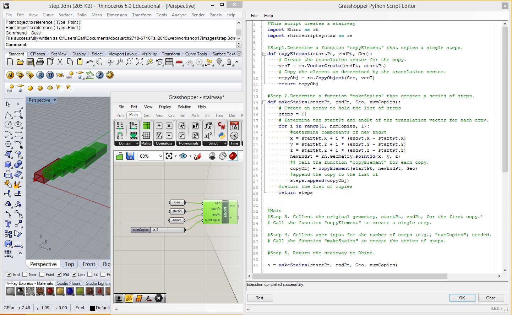Select the Python script component icon
This screenshot has width=512, height=315.
click(222, 136)
